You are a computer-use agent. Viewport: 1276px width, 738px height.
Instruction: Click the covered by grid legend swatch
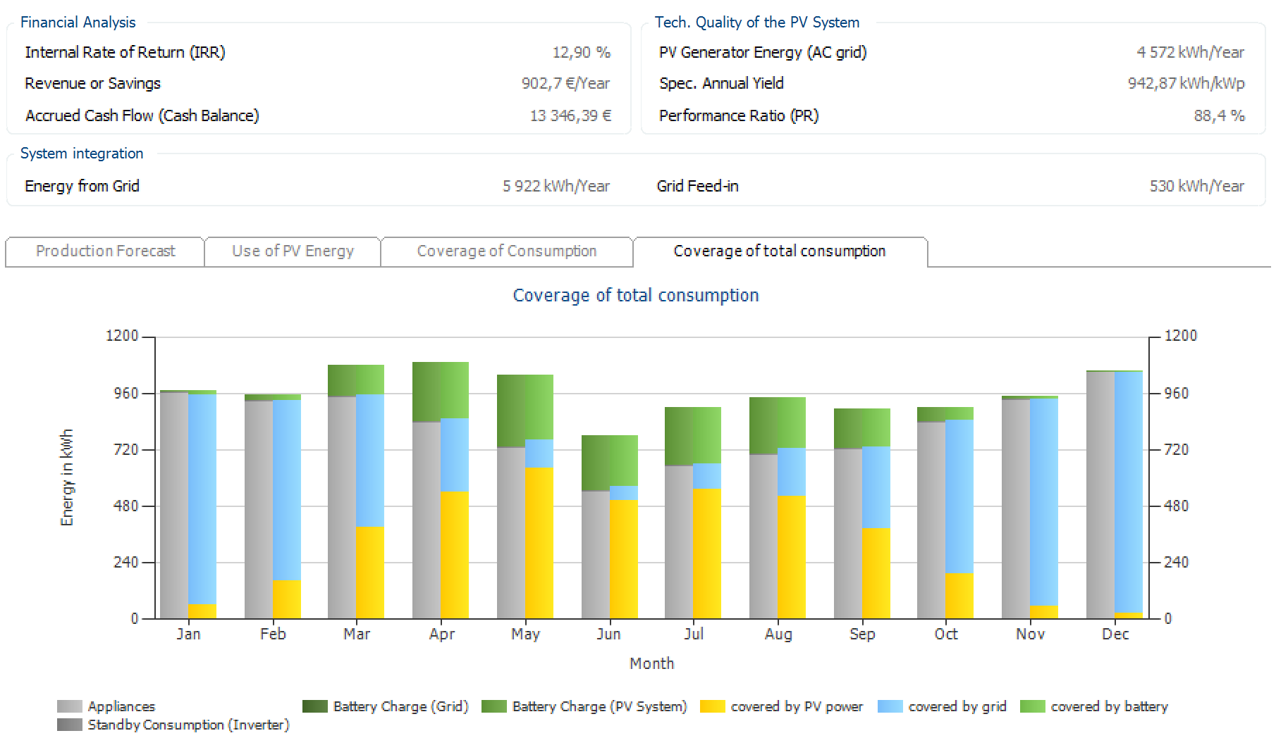(890, 706)
